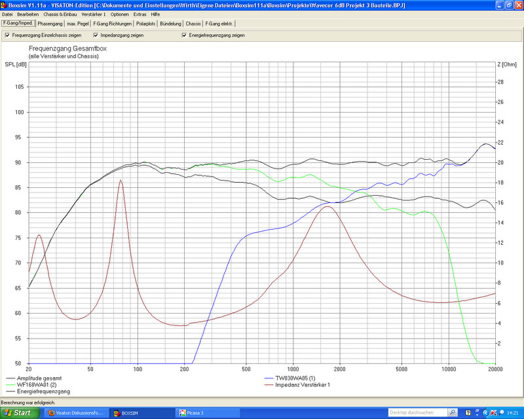Select the max. Pegel tab
This screenshot has width=524, height=419.
pos(79,24)
